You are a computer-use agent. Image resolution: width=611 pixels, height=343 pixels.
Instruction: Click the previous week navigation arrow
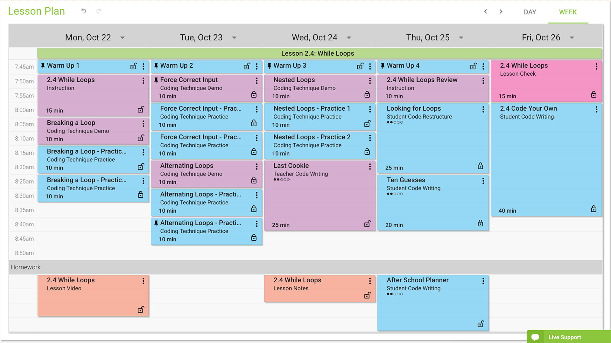point(486,11)
